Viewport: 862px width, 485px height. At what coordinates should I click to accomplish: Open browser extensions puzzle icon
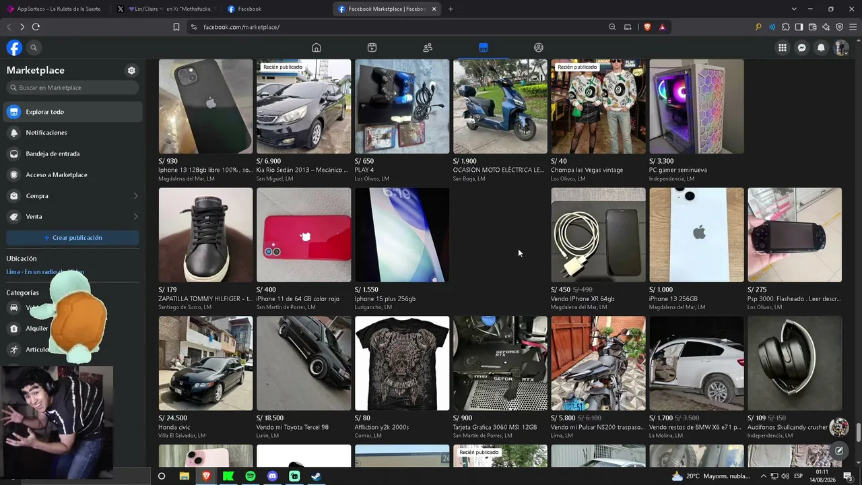785,27
